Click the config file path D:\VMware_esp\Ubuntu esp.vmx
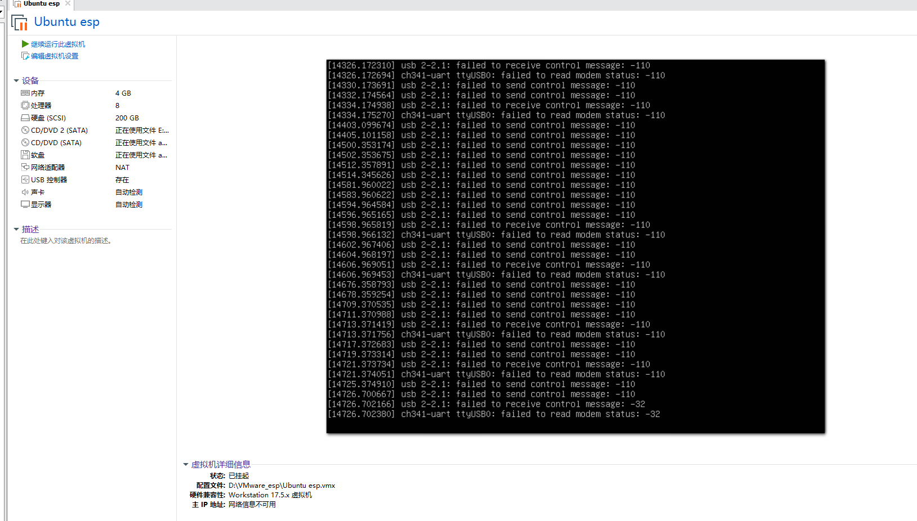 point(281,485)
